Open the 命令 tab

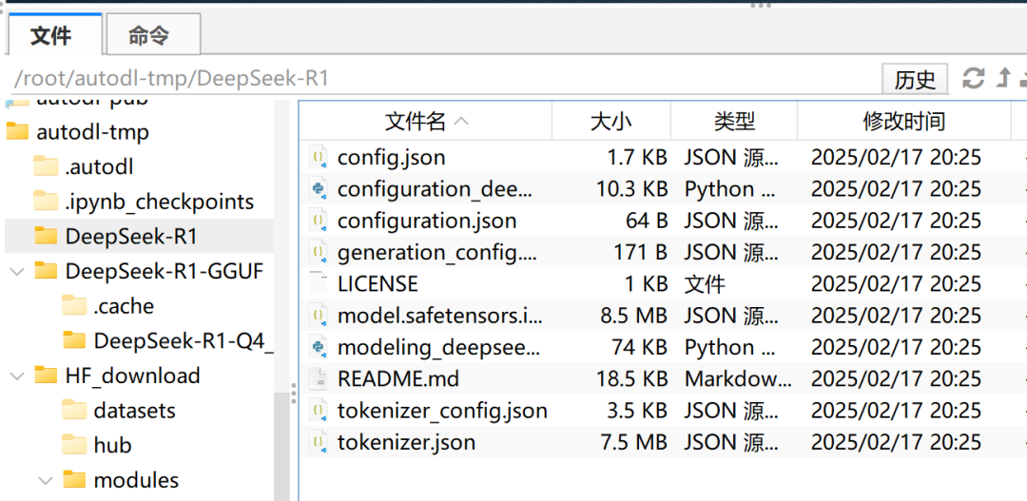(153, 35)
